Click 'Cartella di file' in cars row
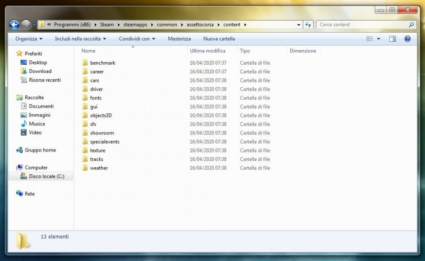Image resolution: width=425 pixels, height=261 pixels. [x=255, y=80]
